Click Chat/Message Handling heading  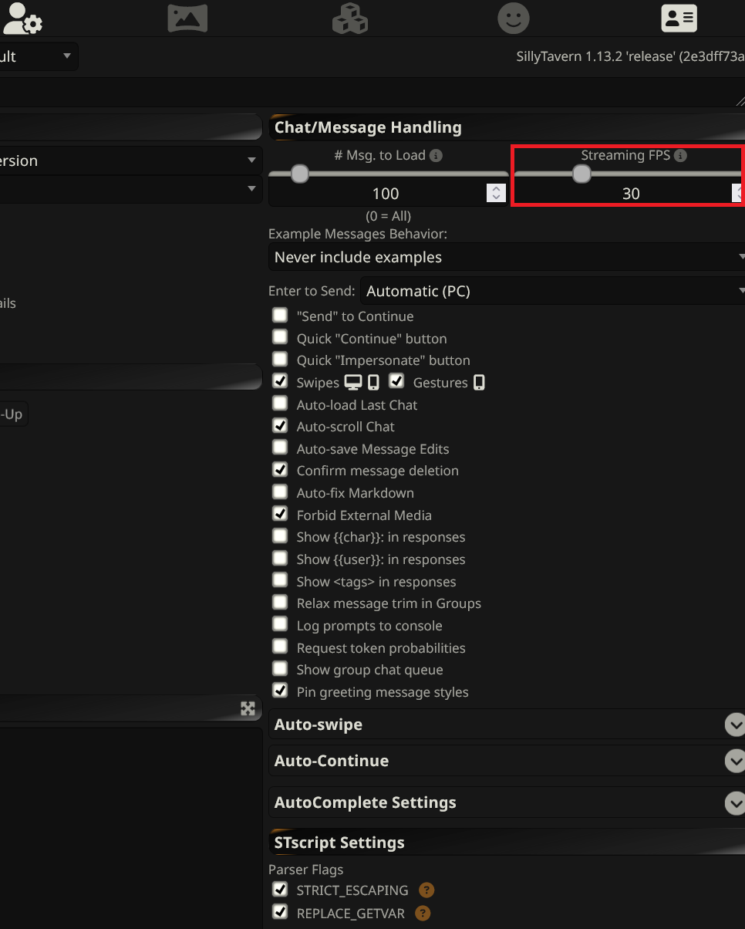tap(368, 127)
